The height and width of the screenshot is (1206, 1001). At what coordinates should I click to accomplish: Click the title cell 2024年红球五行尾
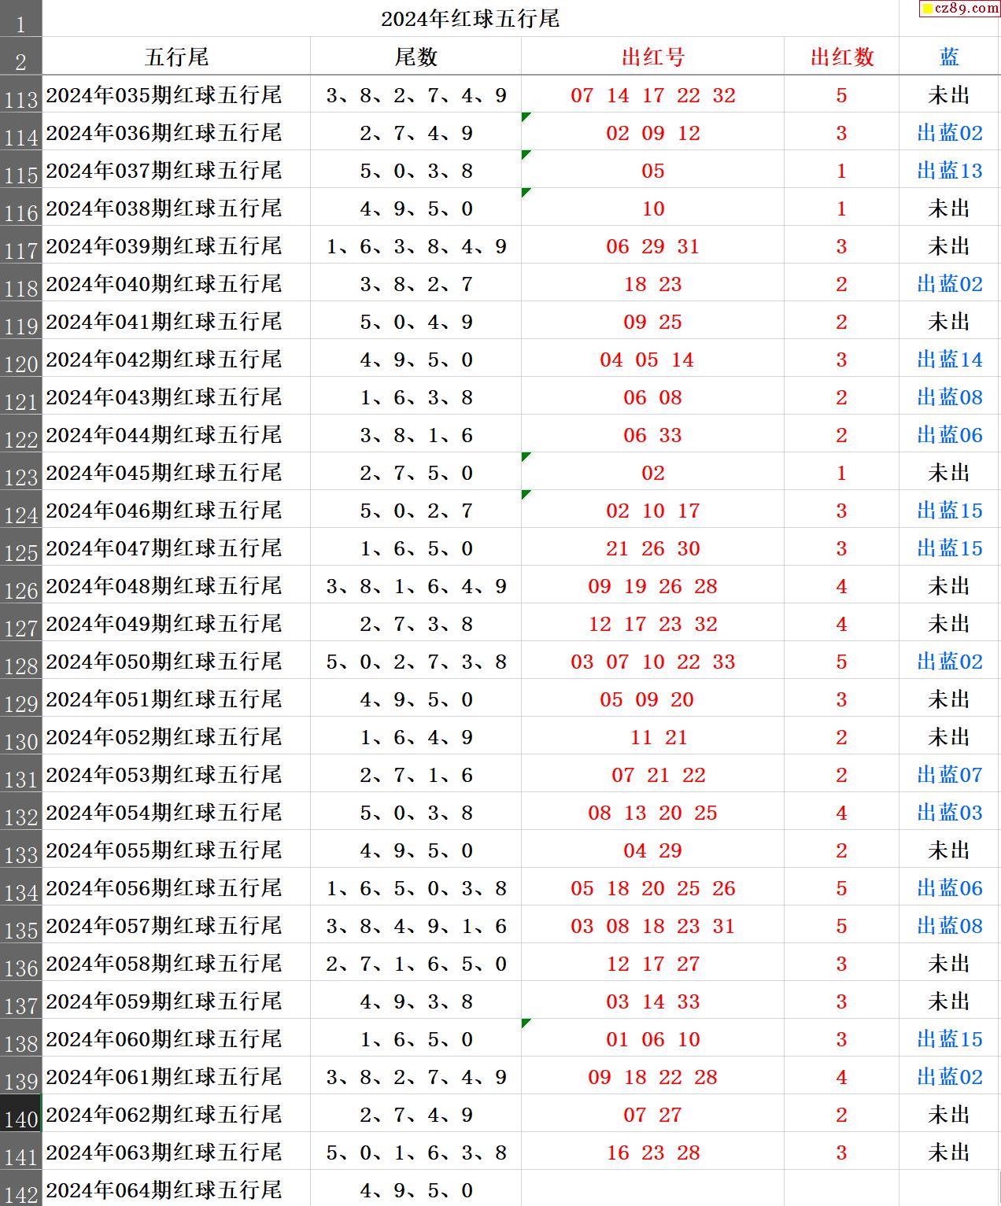(471, 18)
